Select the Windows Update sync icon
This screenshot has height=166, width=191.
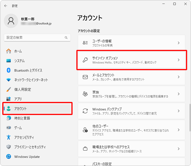[8, 156]
